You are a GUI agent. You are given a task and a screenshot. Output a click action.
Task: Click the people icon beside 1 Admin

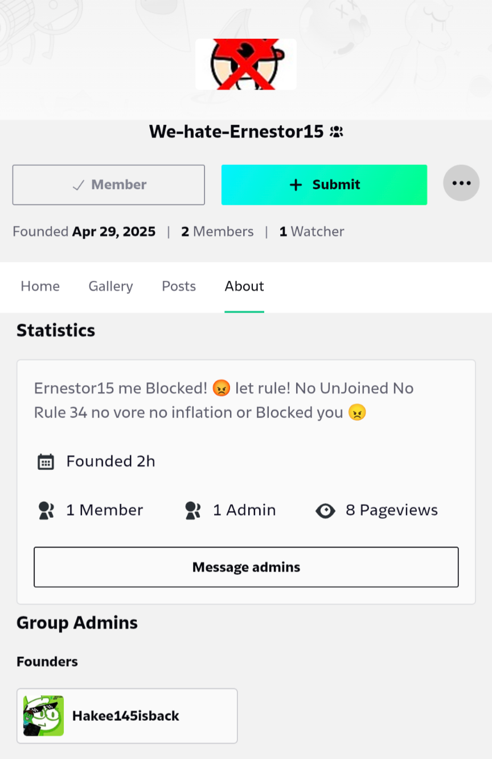pos(193,510)
